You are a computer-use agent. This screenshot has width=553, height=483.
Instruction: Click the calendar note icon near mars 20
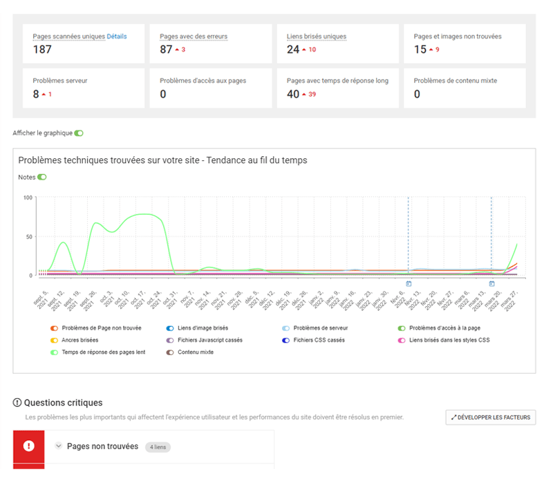tap(491, 283)
